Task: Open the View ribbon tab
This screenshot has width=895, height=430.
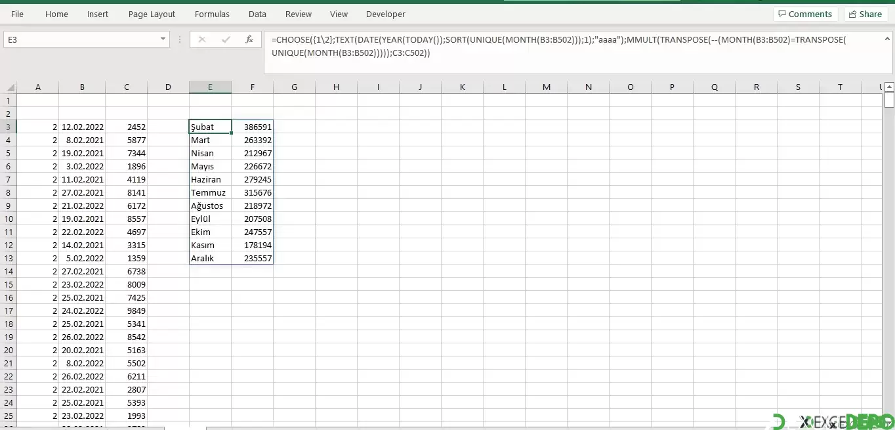Action: (x=339, y=14)
